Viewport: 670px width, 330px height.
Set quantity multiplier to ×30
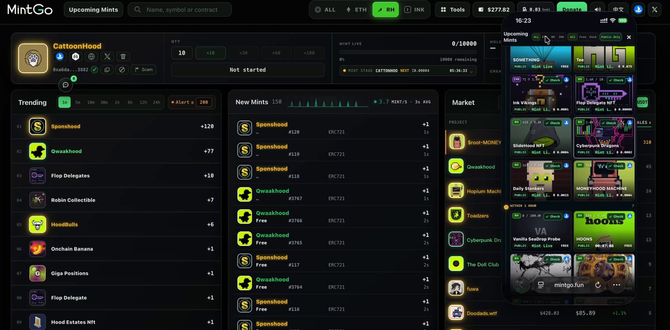click(243, 53)
